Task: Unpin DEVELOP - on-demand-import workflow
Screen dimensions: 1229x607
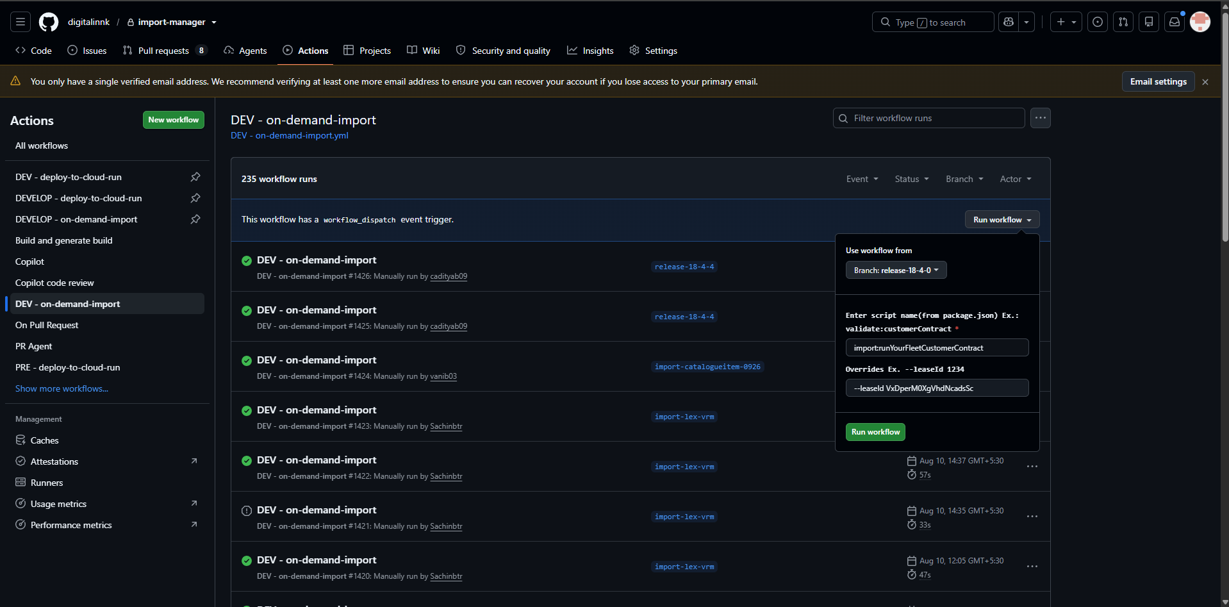Action: (x=195, y=219)
